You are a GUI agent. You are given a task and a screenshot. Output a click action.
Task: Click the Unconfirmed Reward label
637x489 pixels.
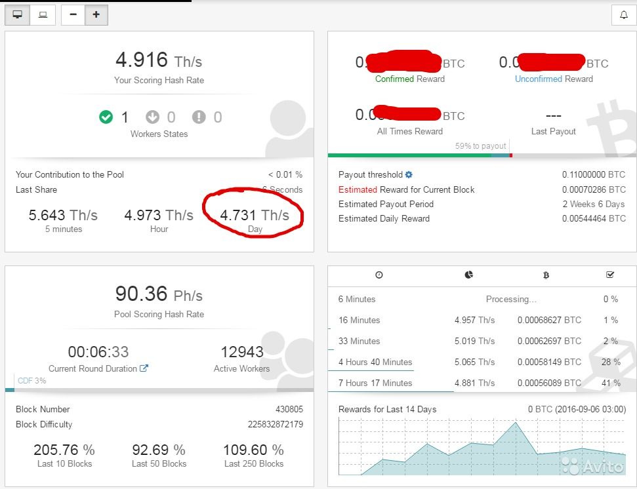point(553,79)
